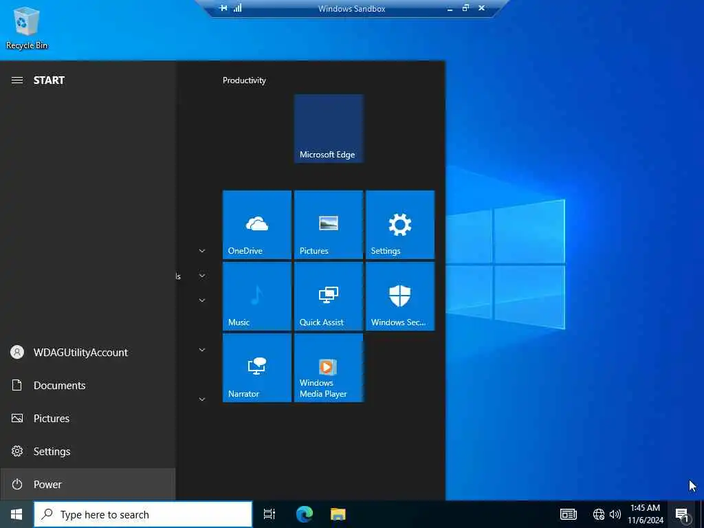Click Show desktop at the taskbar's far edge
This screenshot has width=704, height=528.
[702, 514]
